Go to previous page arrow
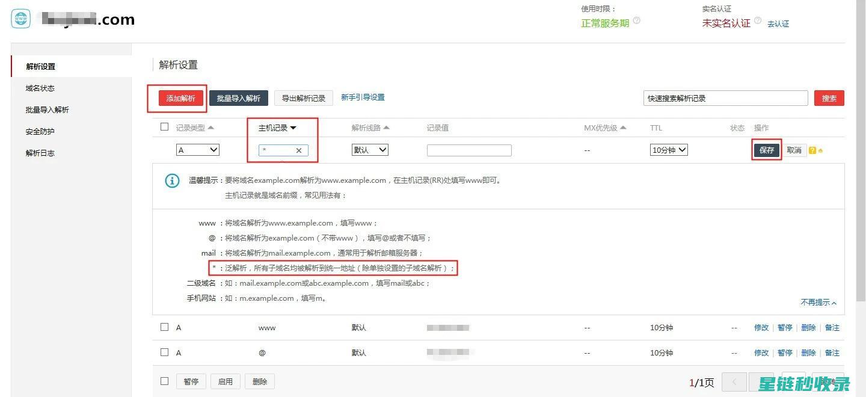Viewport: 866px width, 397px height. click(x=734, y=382)
